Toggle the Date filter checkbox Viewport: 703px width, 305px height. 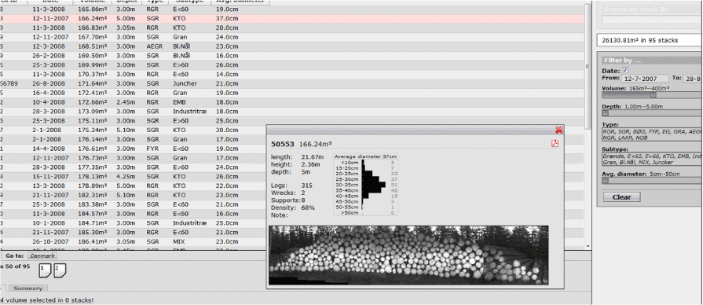625,71
